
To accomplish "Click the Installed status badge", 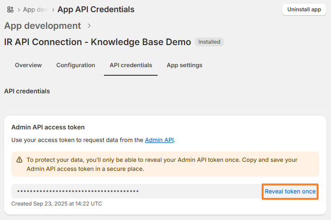I will (x=209, y=42).
